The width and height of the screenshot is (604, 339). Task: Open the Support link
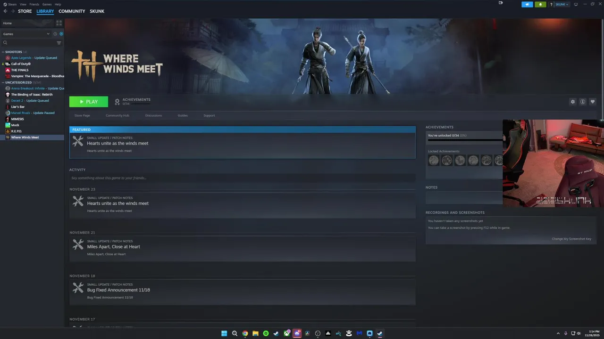coord(209,115)
